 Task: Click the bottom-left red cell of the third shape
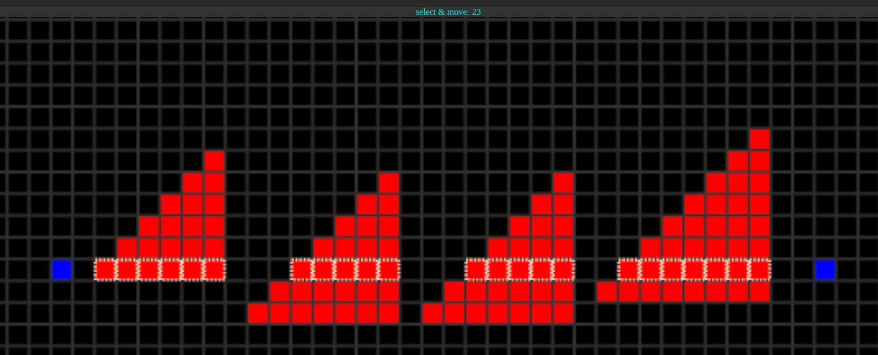pos(432,314)
